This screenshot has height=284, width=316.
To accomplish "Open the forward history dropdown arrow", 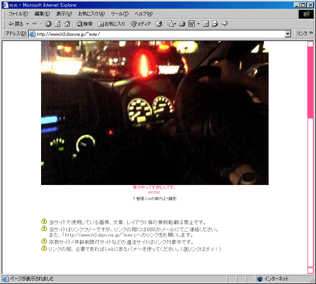I will [41, 24].
